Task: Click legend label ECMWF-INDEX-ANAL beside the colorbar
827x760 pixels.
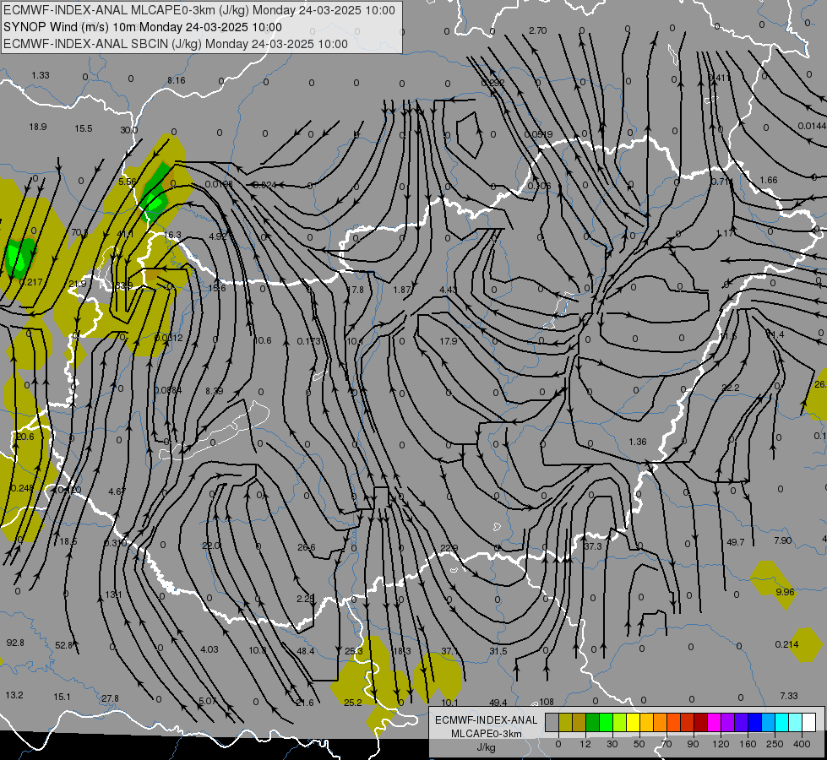Action: pos(487,720)
